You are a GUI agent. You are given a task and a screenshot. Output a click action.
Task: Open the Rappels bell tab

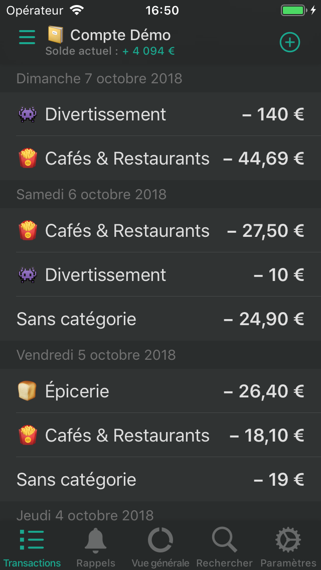(95, 548)
